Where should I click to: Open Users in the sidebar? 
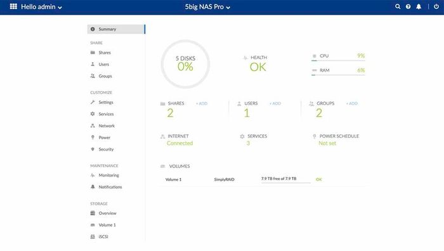tap(103, 64)
